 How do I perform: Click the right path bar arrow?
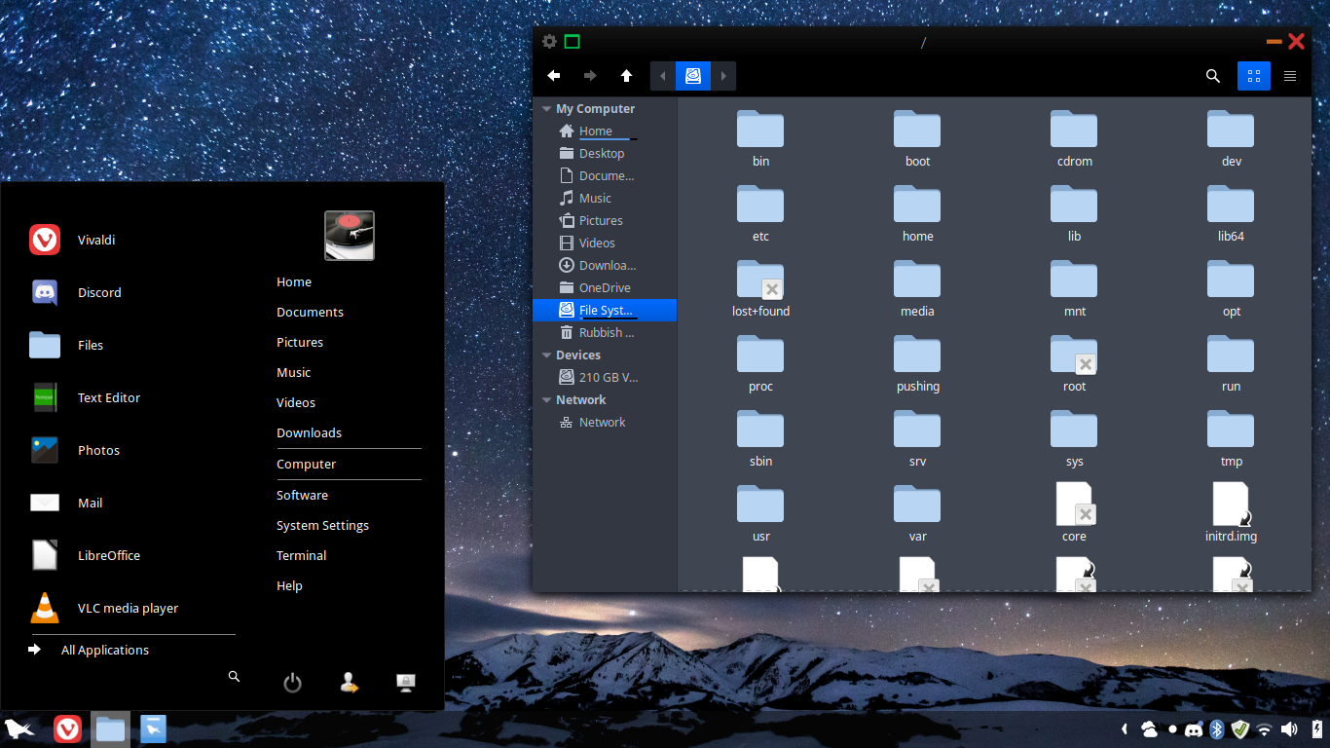pyautogui.click(x=723, y=76)
